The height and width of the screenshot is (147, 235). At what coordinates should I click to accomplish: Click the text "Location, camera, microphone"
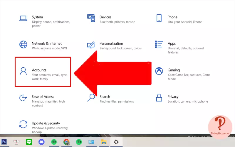tap(188, 101)
